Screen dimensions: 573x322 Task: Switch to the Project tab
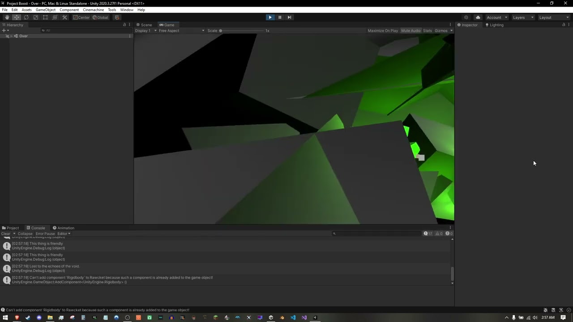coord(10,228)
